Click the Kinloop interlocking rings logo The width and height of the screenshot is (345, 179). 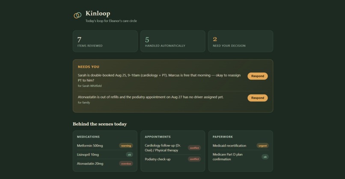tap(77, 15)
